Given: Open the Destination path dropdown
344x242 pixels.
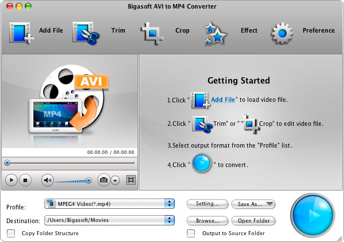Looking at the screenshot, I should 169,220.
